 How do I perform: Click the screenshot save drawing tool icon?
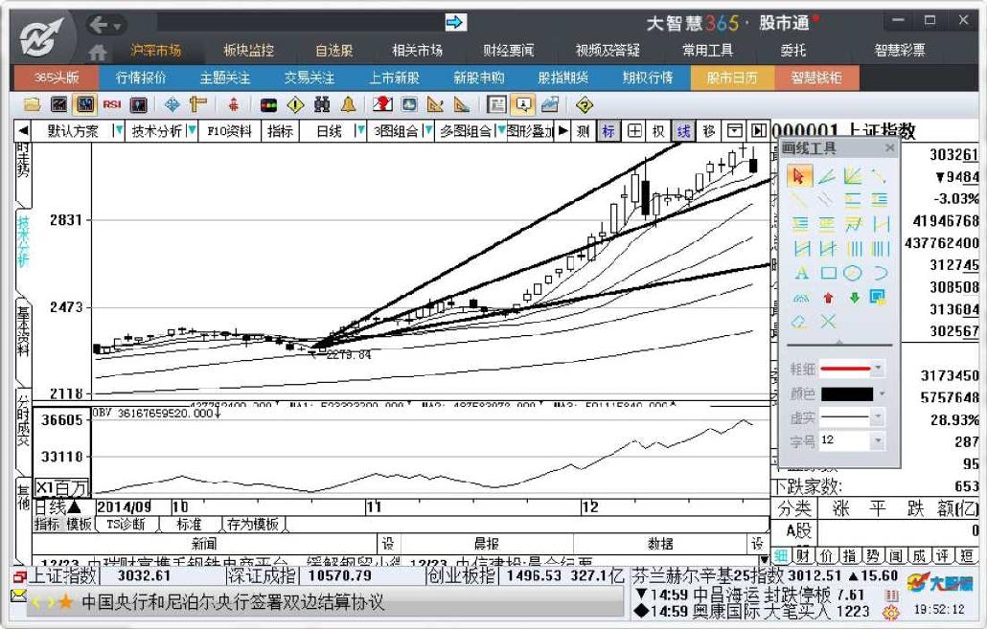coord(878,297)
